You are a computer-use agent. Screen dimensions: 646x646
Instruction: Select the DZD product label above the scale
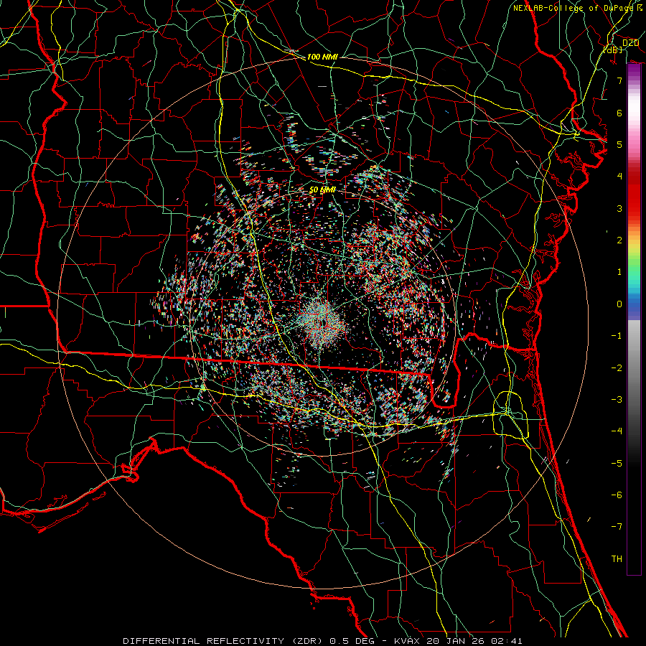630,42
